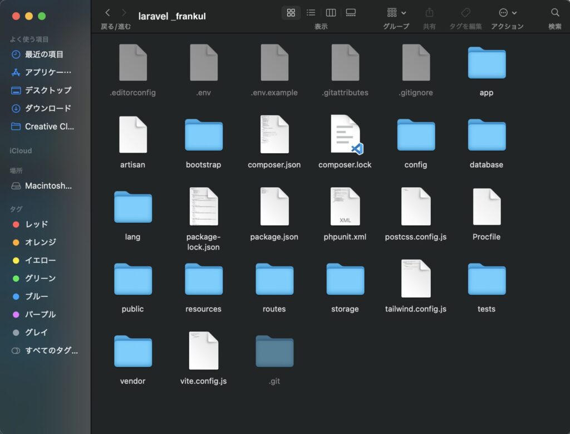Select the lang folder
This screenshot has height=434, width=570.
tap(132, 207)
